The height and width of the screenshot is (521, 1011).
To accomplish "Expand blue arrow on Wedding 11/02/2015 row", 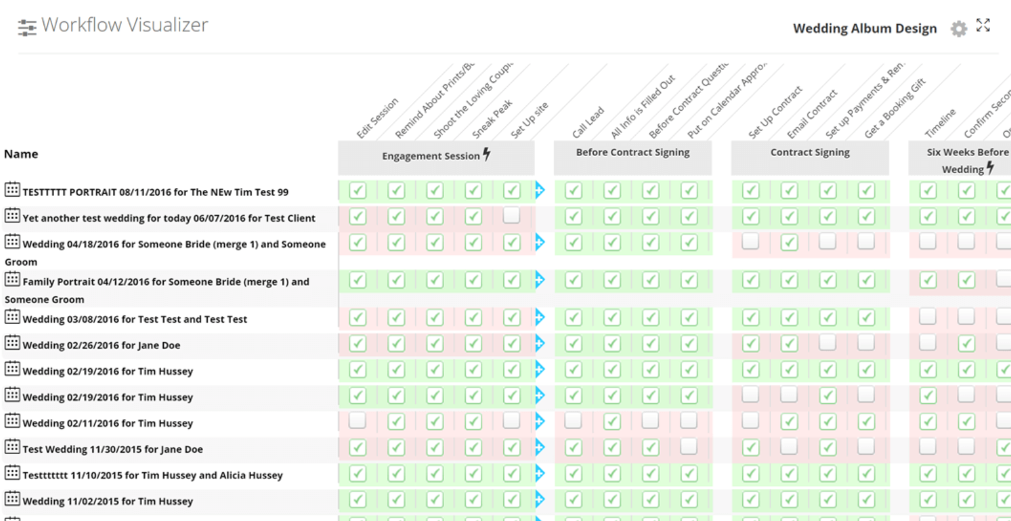I will [540, 499].
